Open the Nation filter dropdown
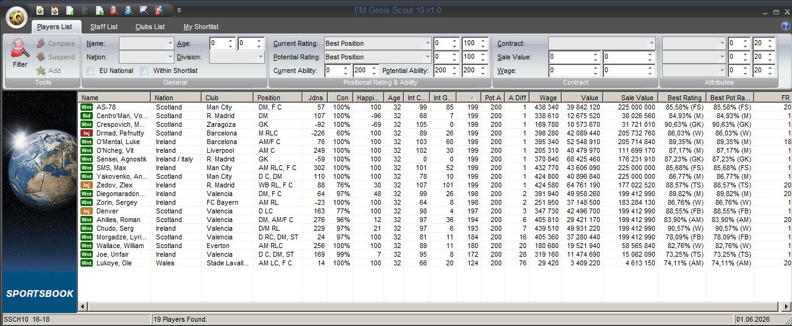Viewport: 792px width, 326px height. pyautogui.click(x=170, y=57)
